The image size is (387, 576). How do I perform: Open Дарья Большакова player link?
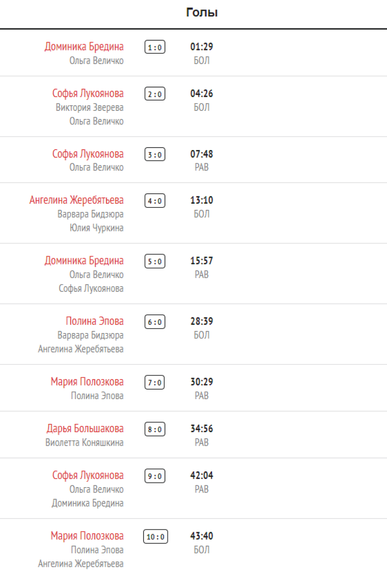[x=85, y=429]
